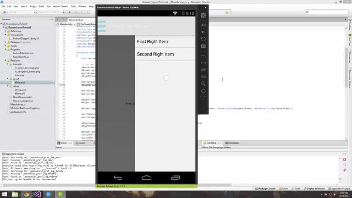Click Deploy to Device in status bar

click(314, 189)
